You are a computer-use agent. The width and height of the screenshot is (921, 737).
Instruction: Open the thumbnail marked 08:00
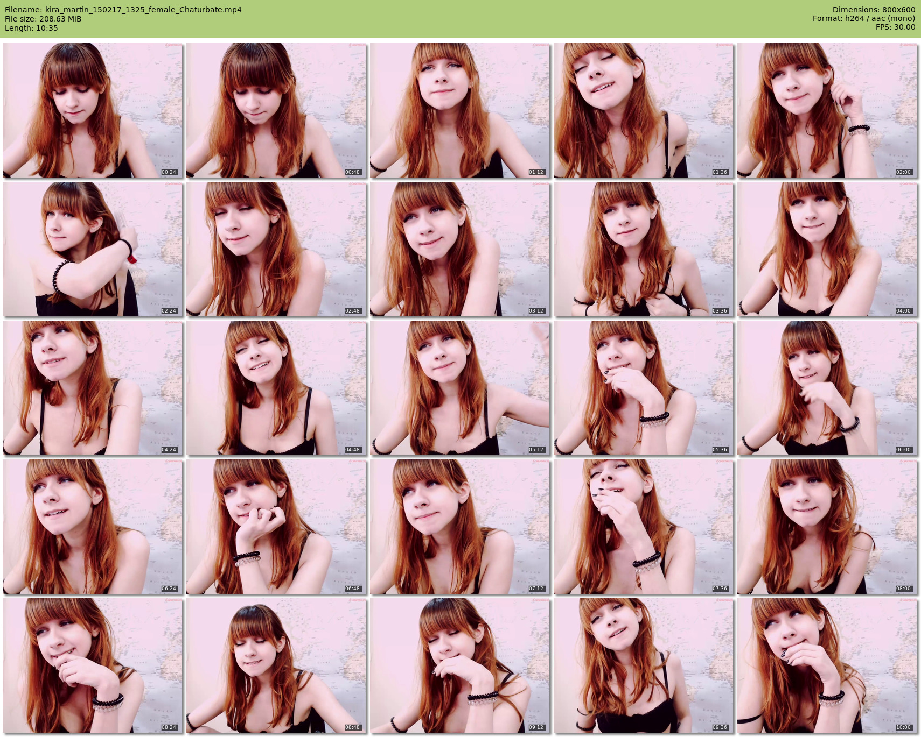(x=827, y=527)
